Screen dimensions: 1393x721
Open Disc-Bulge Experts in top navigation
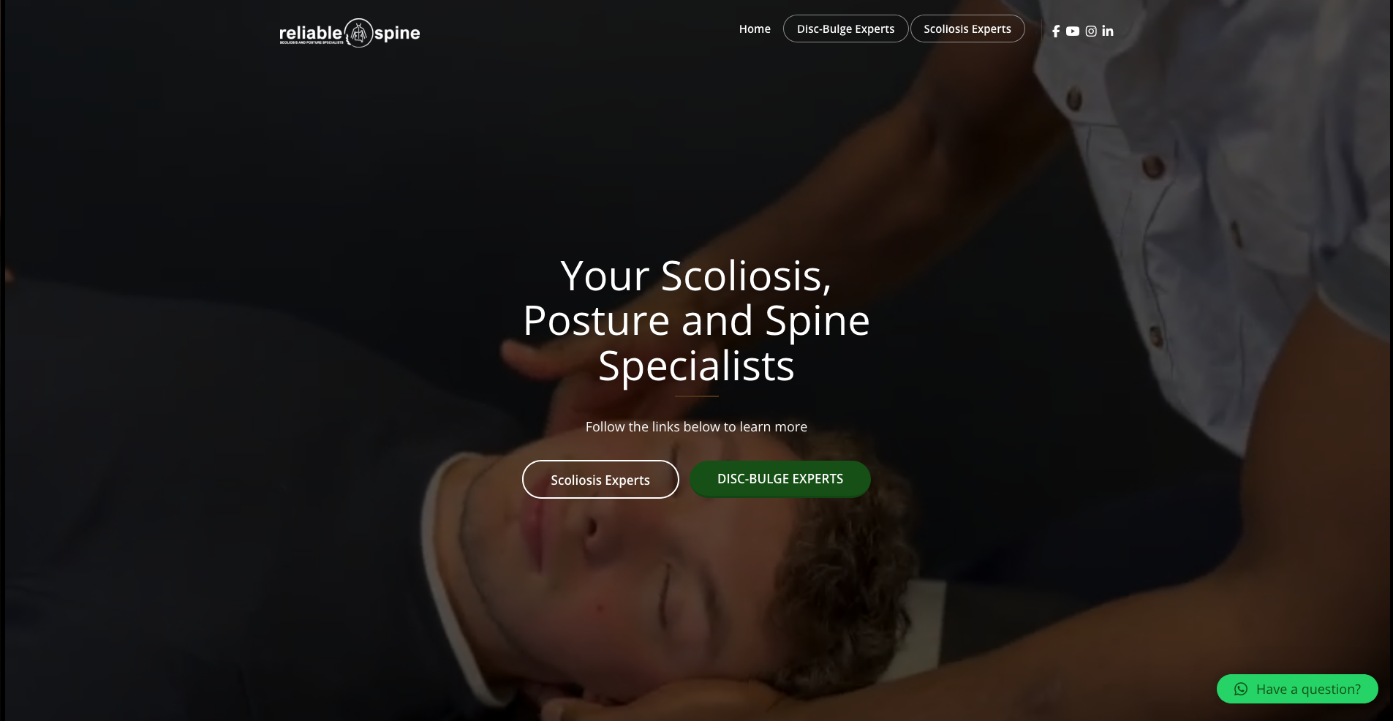click(x=845, y=29)
